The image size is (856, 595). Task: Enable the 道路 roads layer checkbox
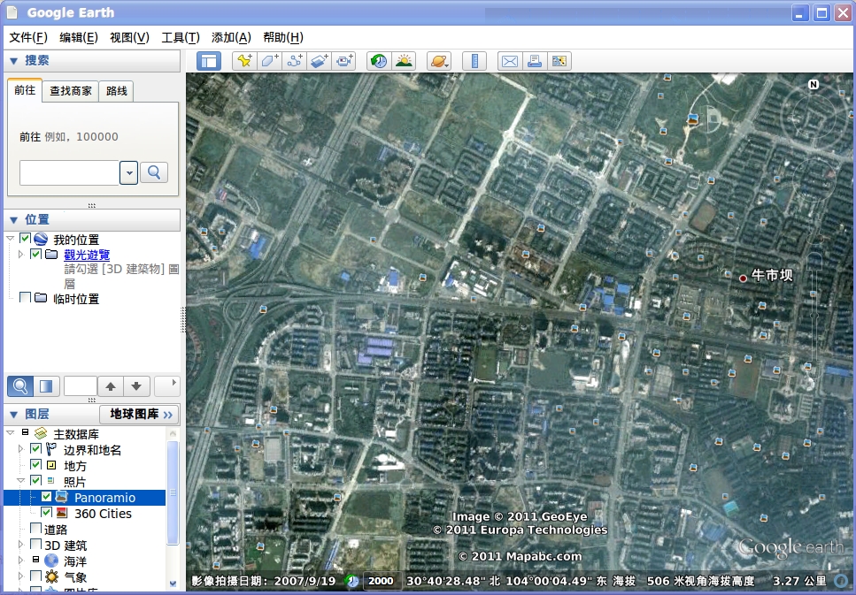[x=36, y=529]
